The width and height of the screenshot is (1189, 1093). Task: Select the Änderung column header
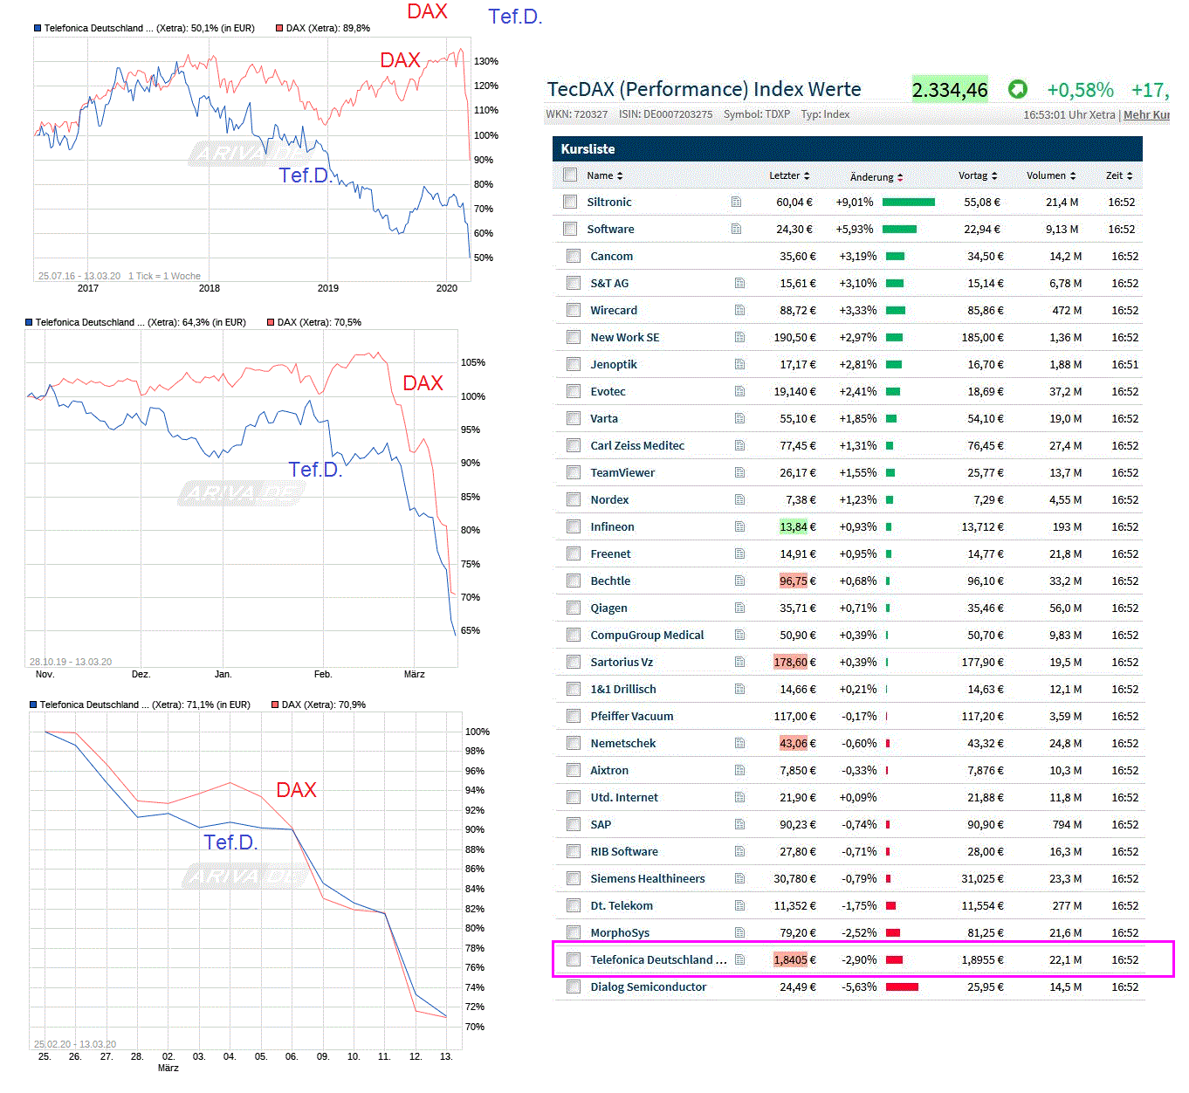point(875,176)
